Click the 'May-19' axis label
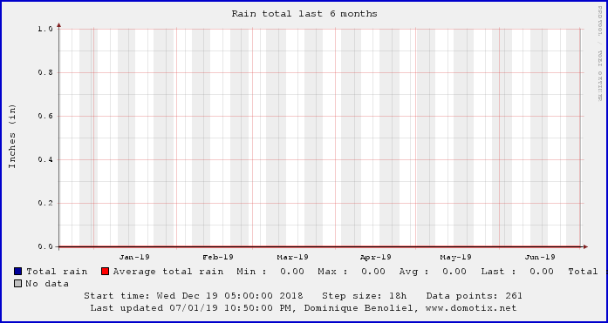The height and width of the screenshot is (323, 608). [455, 257]
